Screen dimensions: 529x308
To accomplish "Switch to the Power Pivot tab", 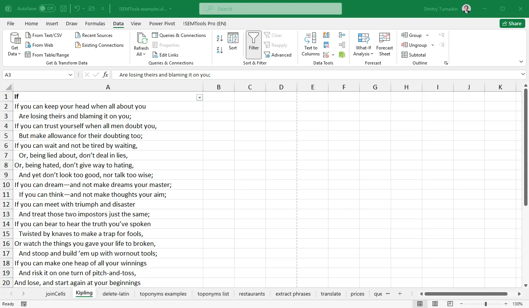I will pos(162,23).
